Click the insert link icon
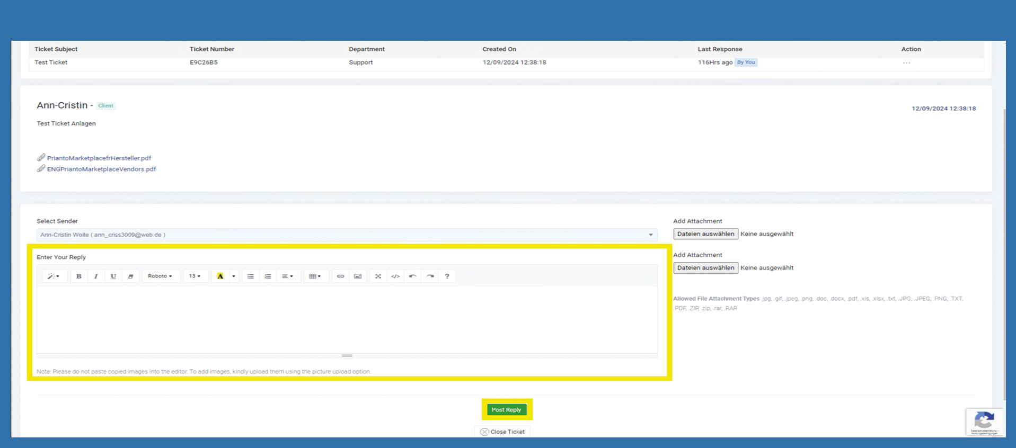This screenshot has height=448, width=1016. click(341, 276)
